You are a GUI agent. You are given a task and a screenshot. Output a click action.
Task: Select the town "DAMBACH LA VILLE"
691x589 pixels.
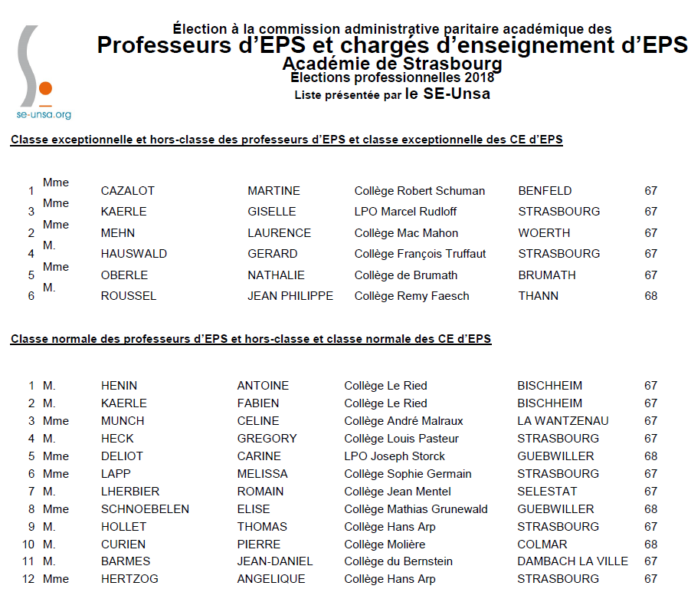(x=572, y=561)
